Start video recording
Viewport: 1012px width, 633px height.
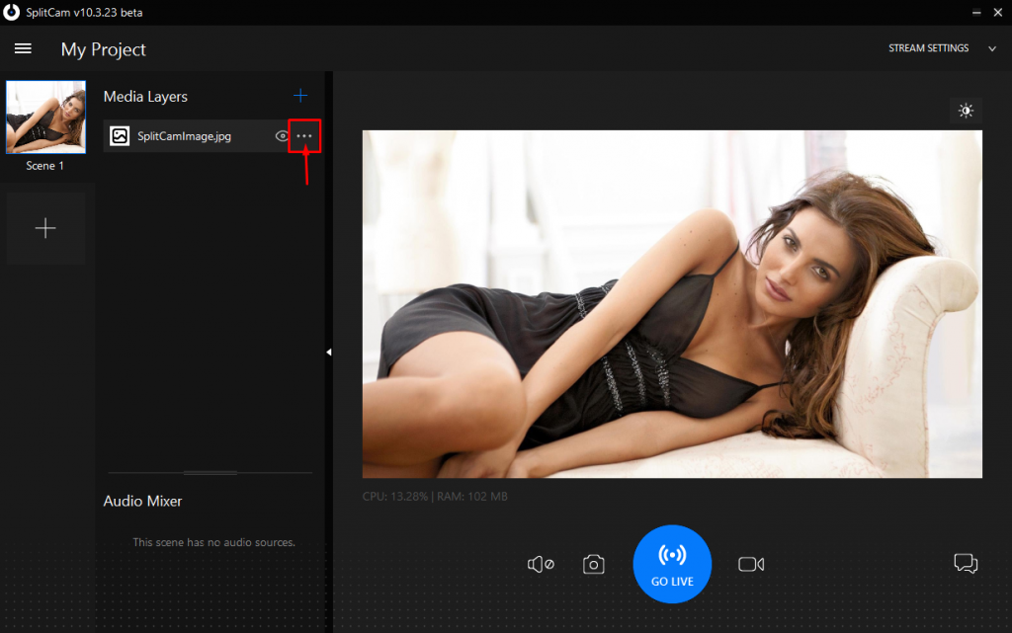click(x=751, y=565)
